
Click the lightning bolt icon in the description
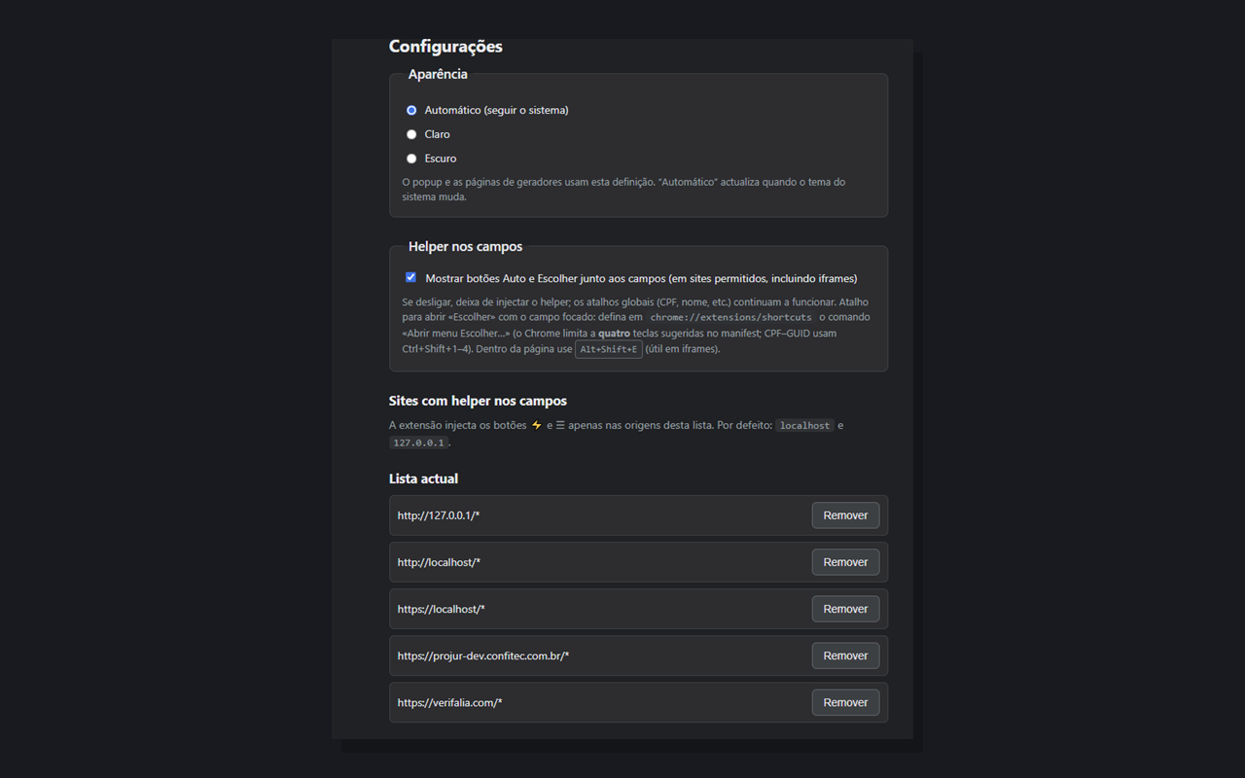click(536, 426)
